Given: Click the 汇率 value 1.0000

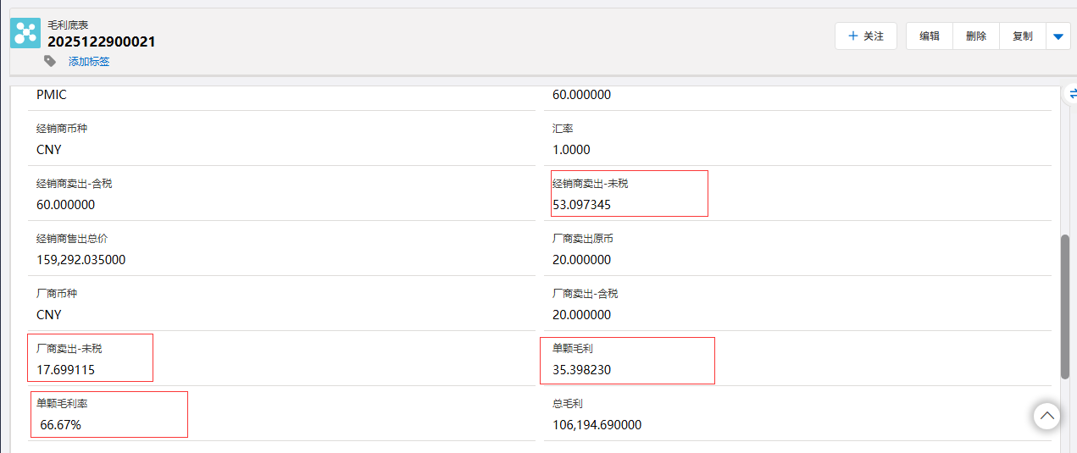Looking at the screenshot, I should point(571,150).
